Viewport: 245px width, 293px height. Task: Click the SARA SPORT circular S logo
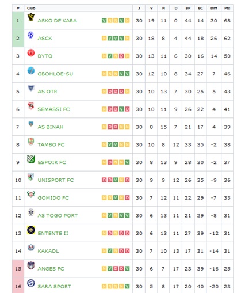30,283
